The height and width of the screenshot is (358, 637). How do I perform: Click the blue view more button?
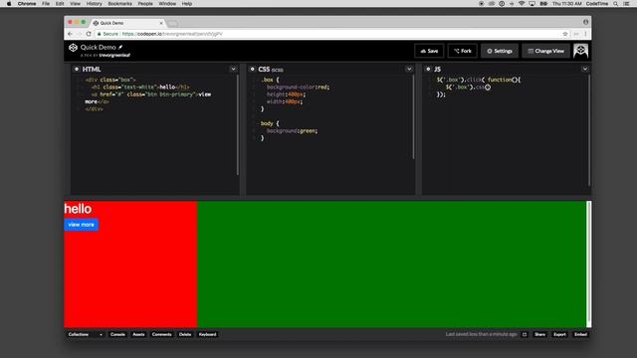point(82,225)
